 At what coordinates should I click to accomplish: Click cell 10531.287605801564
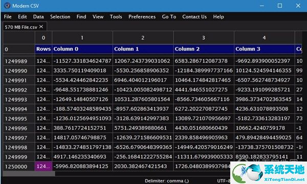pyautogui.click(x=143, y=99)
